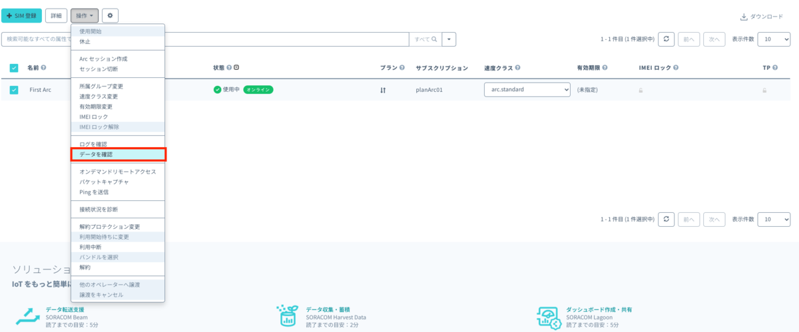Open データを確認 from the menu

(x=118, y=154)
